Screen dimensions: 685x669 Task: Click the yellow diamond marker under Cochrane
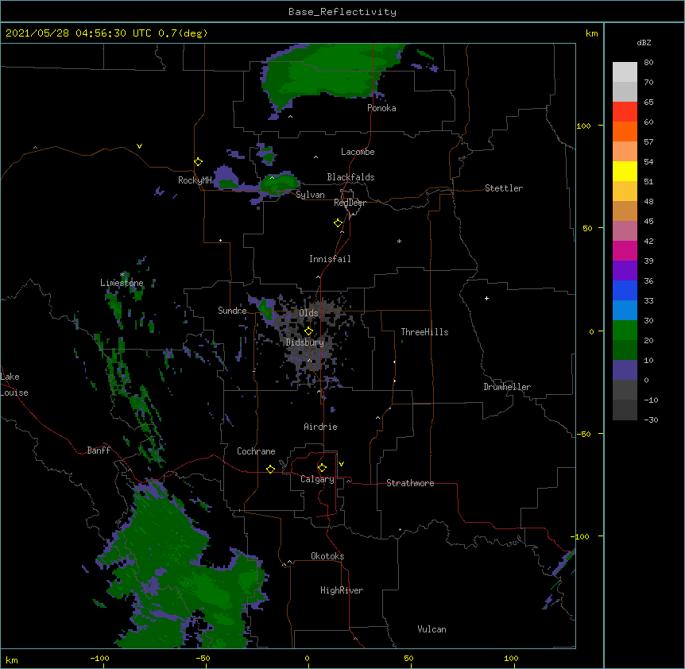(x=270, y=469)
